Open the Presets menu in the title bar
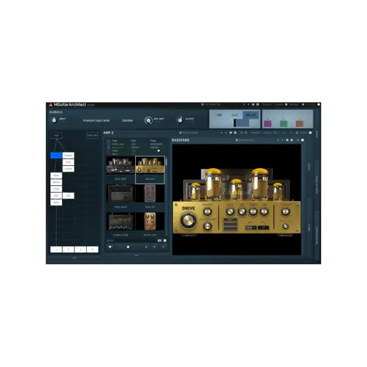The height and width of the screenshot is (367, 367). (278, 105)
